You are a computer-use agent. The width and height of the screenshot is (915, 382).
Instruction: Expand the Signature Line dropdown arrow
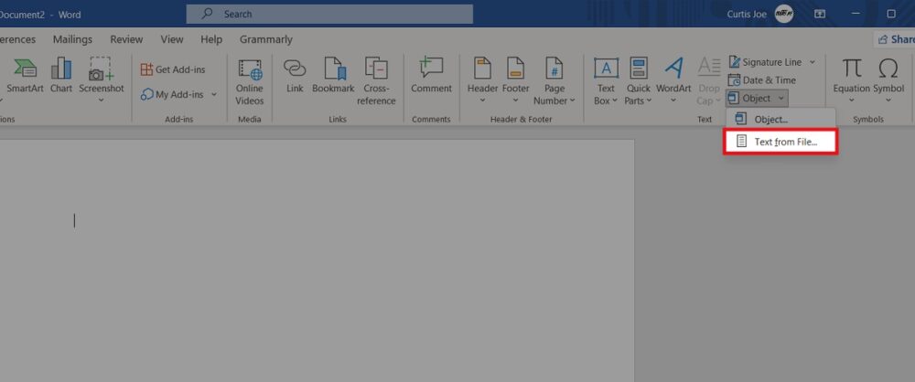pos(812,62)
